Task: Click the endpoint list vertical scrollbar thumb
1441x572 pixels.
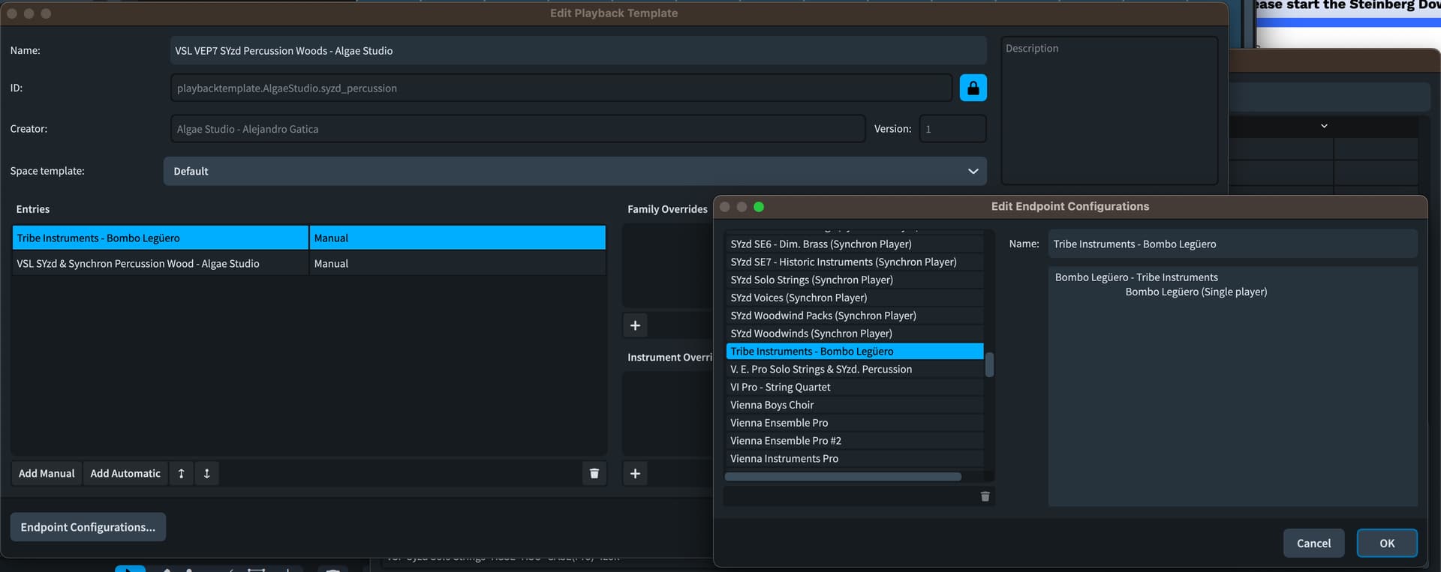Action: (x=989, y=364)
